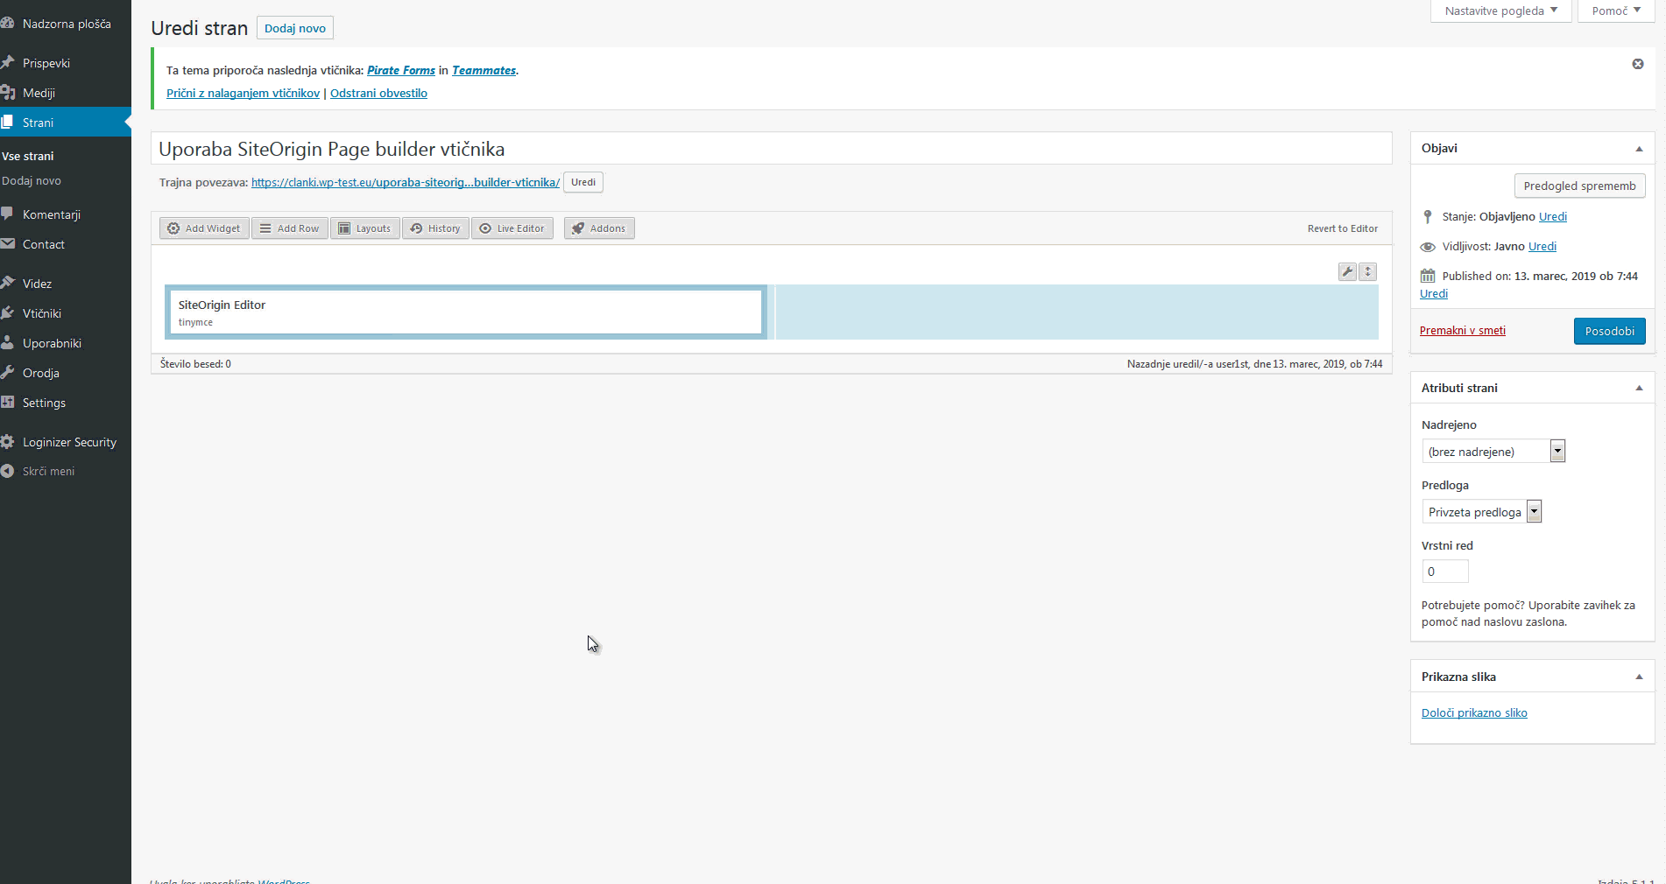Click the Posodobi update button
The height and width of the screenshot is (884, 1666).
tap(1610, 331)
